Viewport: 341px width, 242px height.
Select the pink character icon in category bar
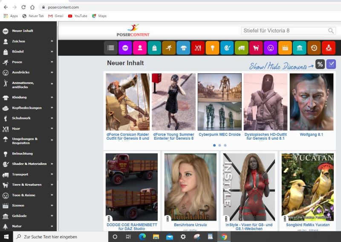[140, 48]
